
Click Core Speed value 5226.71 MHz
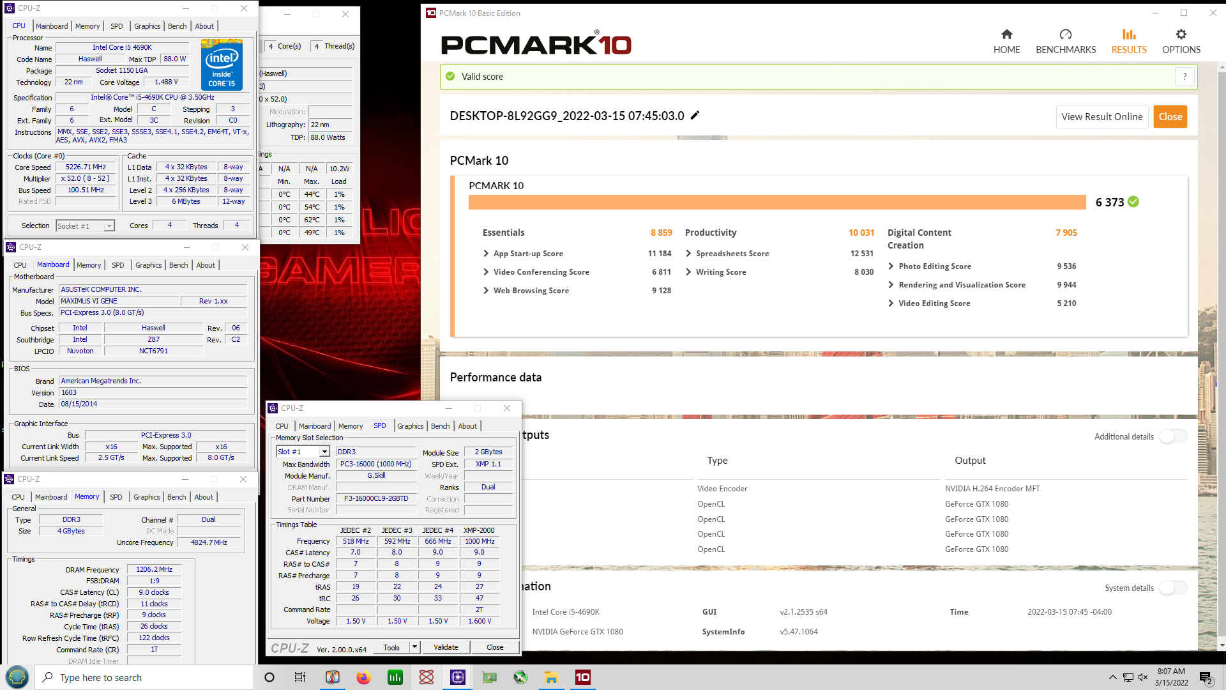[86, 167]
